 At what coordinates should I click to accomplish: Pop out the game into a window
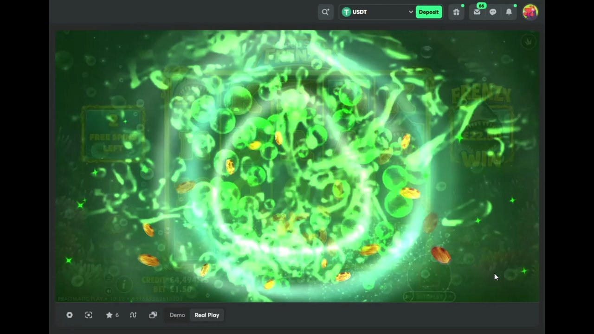click(153, 315)
